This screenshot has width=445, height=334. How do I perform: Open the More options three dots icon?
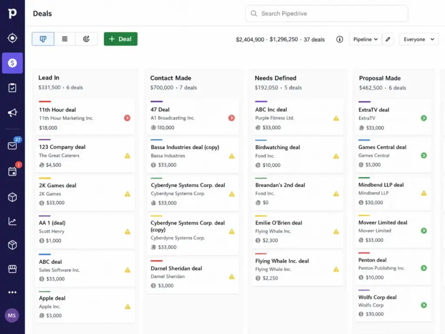point(12,292)
